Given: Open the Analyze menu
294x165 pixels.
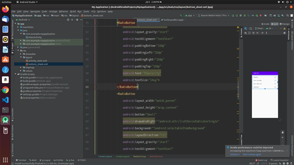Looking at the screenshot, I should point(53,11).
